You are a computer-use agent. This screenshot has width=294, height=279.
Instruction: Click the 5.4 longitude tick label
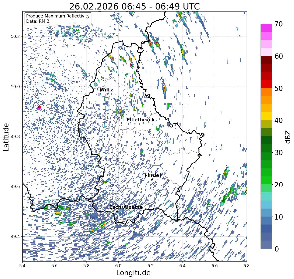22,266
